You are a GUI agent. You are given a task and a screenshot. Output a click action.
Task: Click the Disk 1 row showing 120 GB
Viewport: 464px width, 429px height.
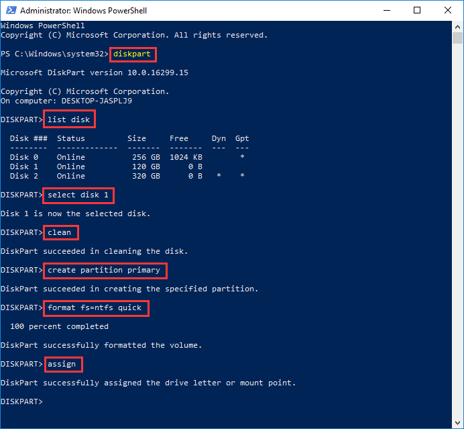tap(127, 166)
